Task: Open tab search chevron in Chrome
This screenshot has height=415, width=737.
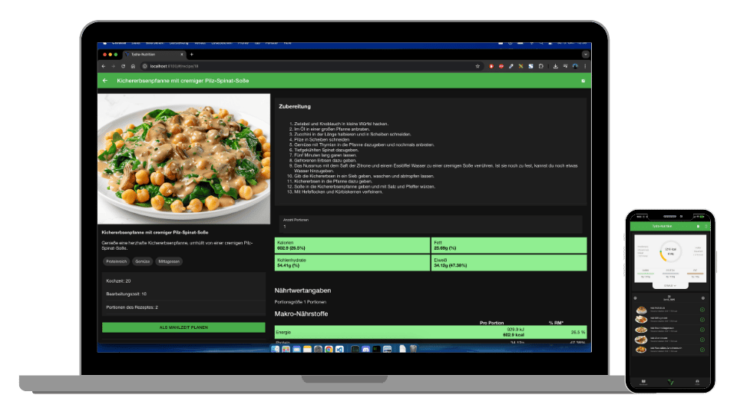Action: (585, 55)
